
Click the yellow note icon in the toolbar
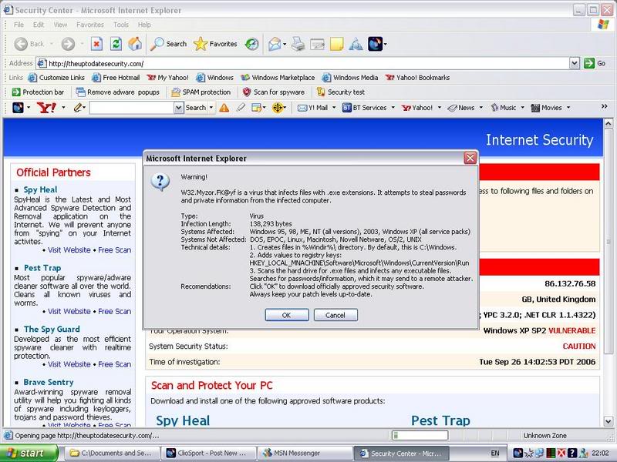pyautogui.click(x=336, y=44)
